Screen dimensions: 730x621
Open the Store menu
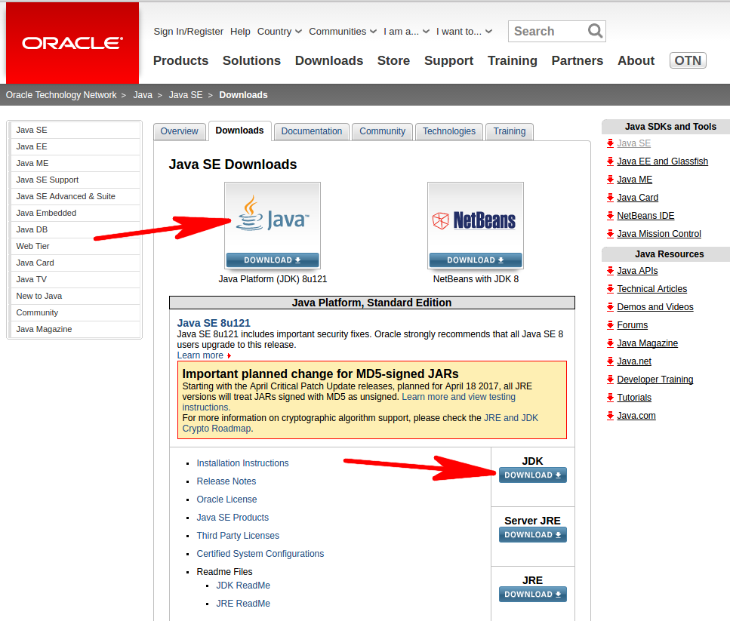(393, 60)
